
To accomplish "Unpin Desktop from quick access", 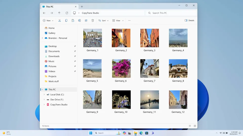I will pos(75,46).
